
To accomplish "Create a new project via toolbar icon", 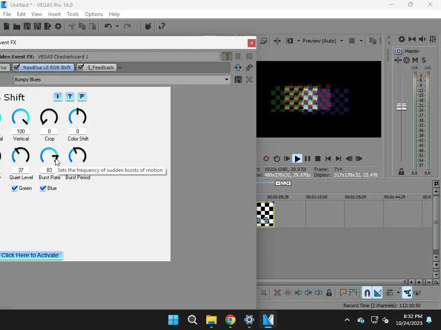I will [6, 26].
